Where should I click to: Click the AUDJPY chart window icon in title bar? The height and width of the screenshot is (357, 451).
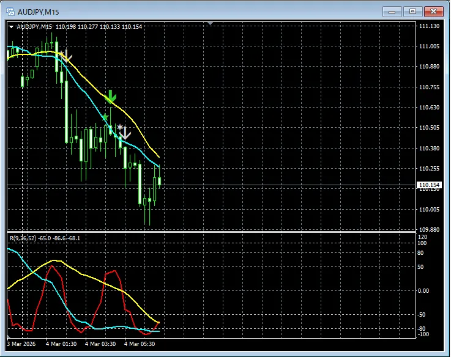coord(10,12)
